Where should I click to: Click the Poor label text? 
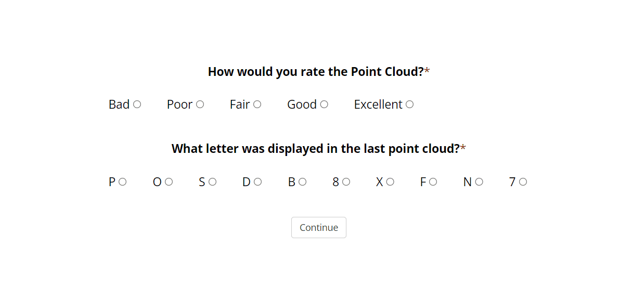click(179, 105)
